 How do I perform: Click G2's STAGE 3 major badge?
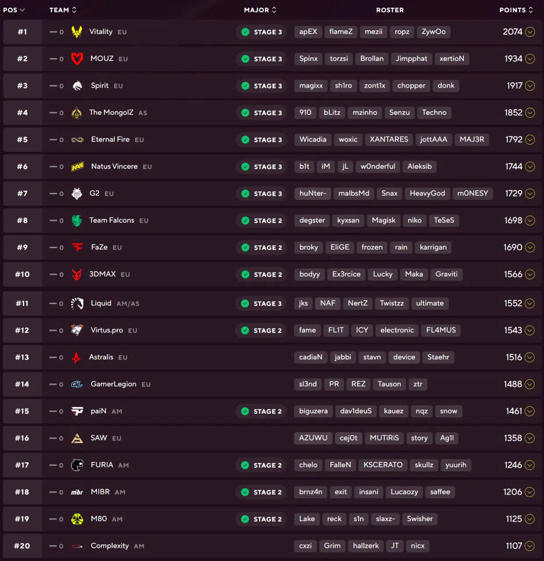262,194
